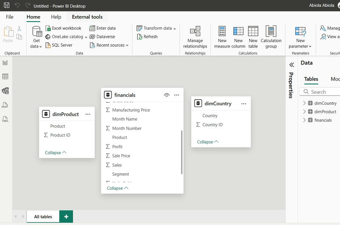Expand financials in Data pane
The image size is (340, 225).
coord(304,120)
